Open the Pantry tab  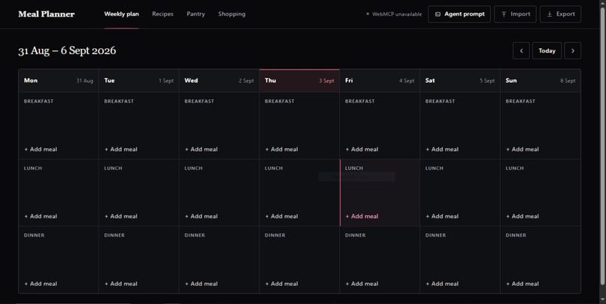tap(195, 14)
